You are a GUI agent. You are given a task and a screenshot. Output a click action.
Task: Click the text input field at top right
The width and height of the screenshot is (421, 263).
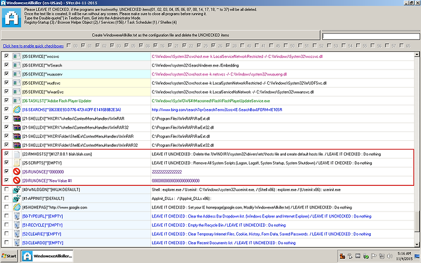coord(371,36)
